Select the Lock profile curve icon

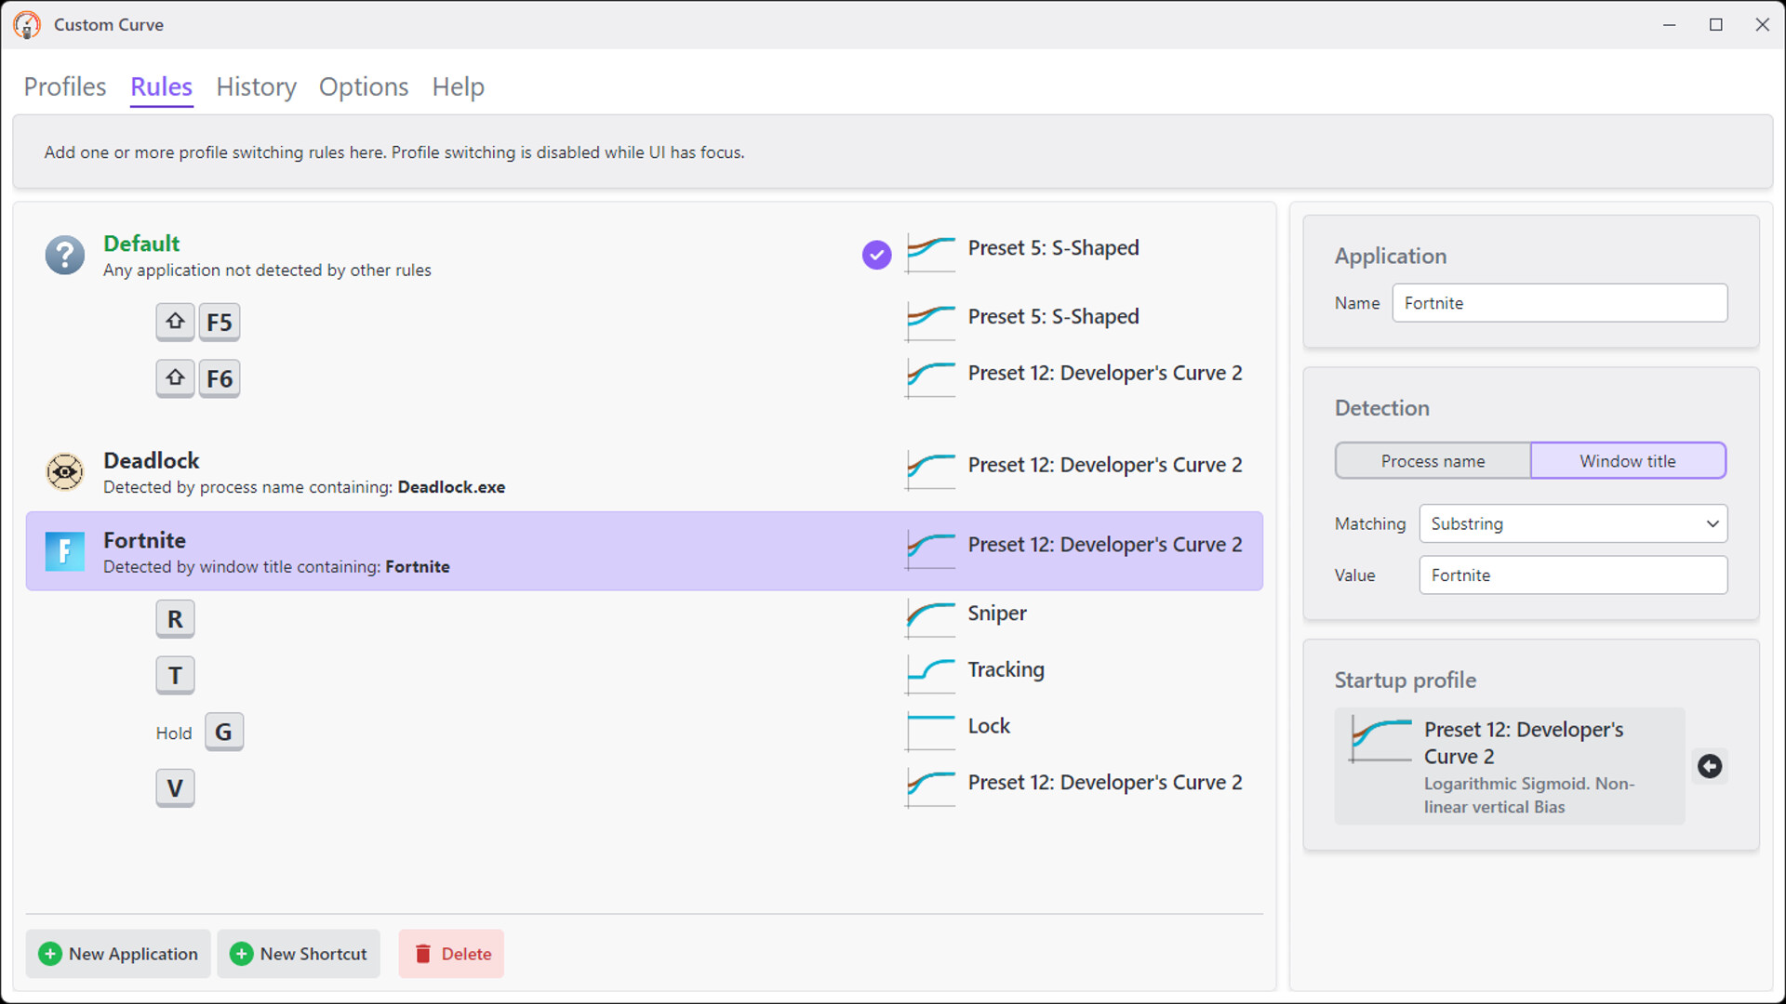(928, 732)
